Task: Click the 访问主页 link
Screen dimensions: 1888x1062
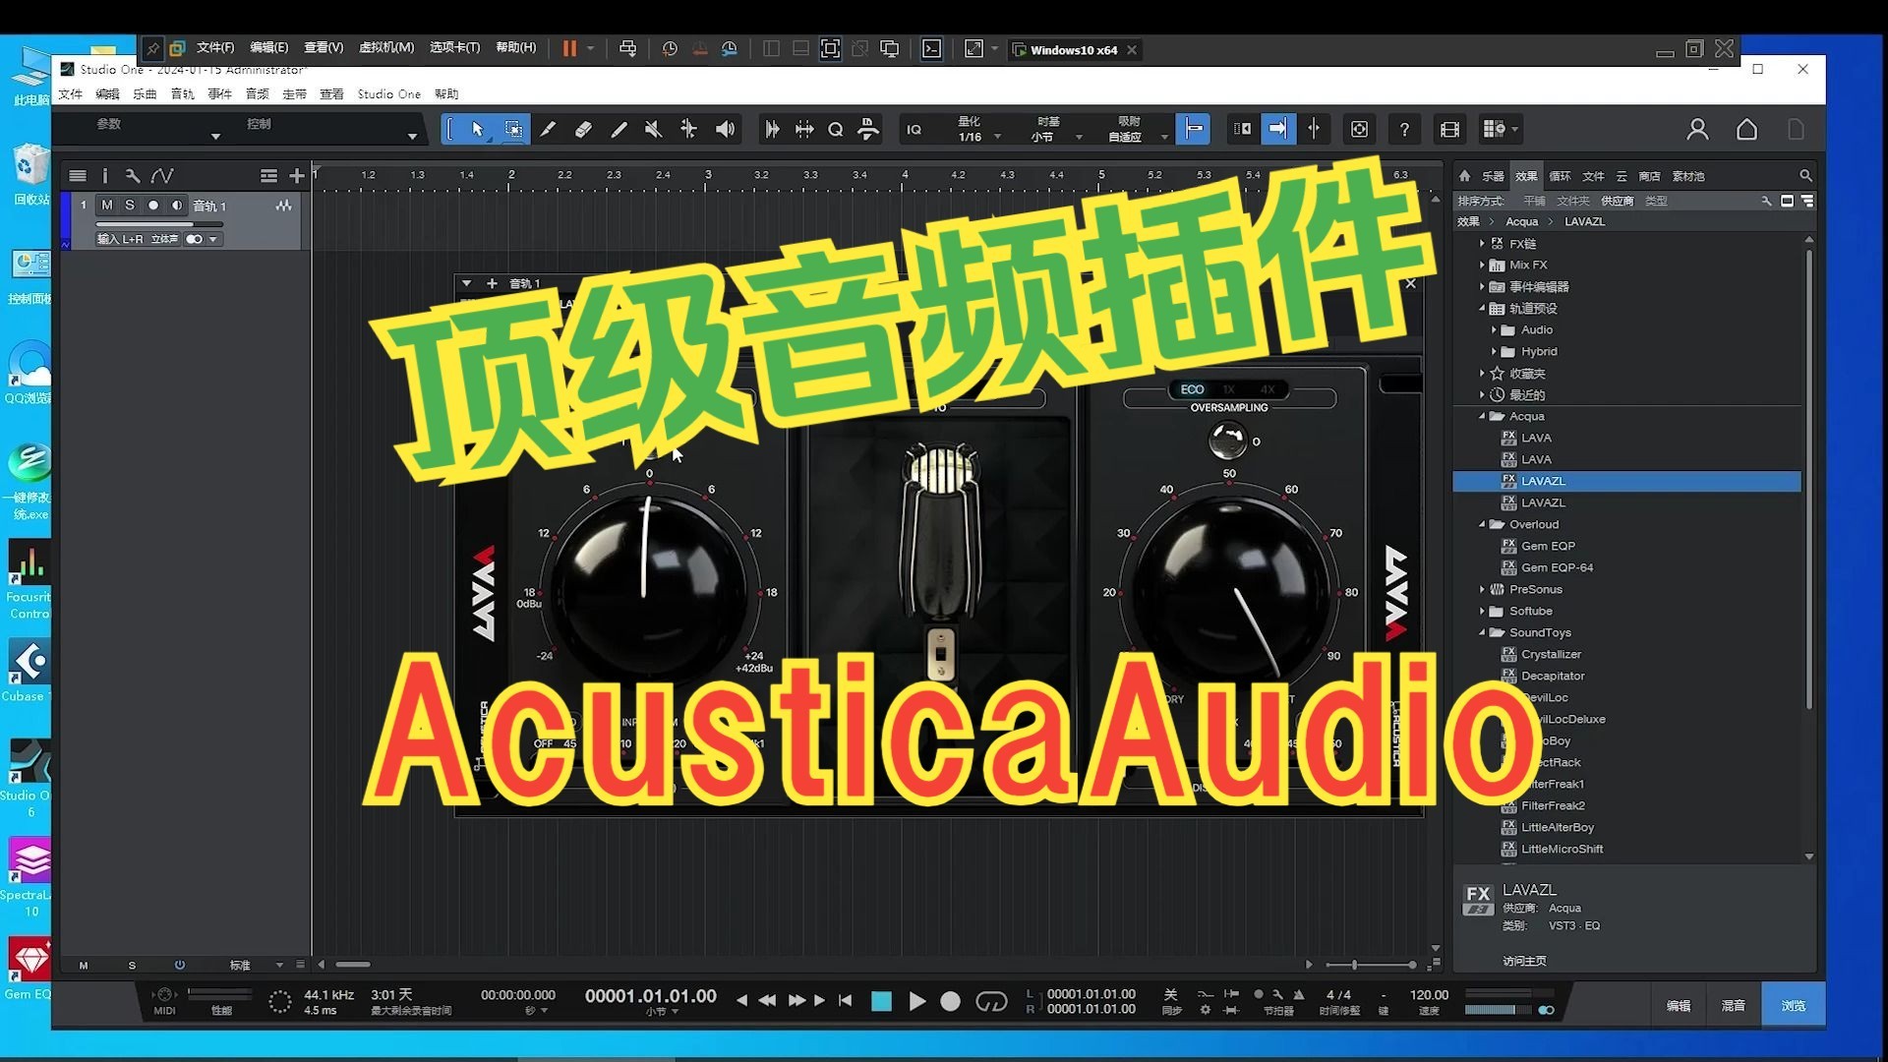Action: tap(1524, 961)
